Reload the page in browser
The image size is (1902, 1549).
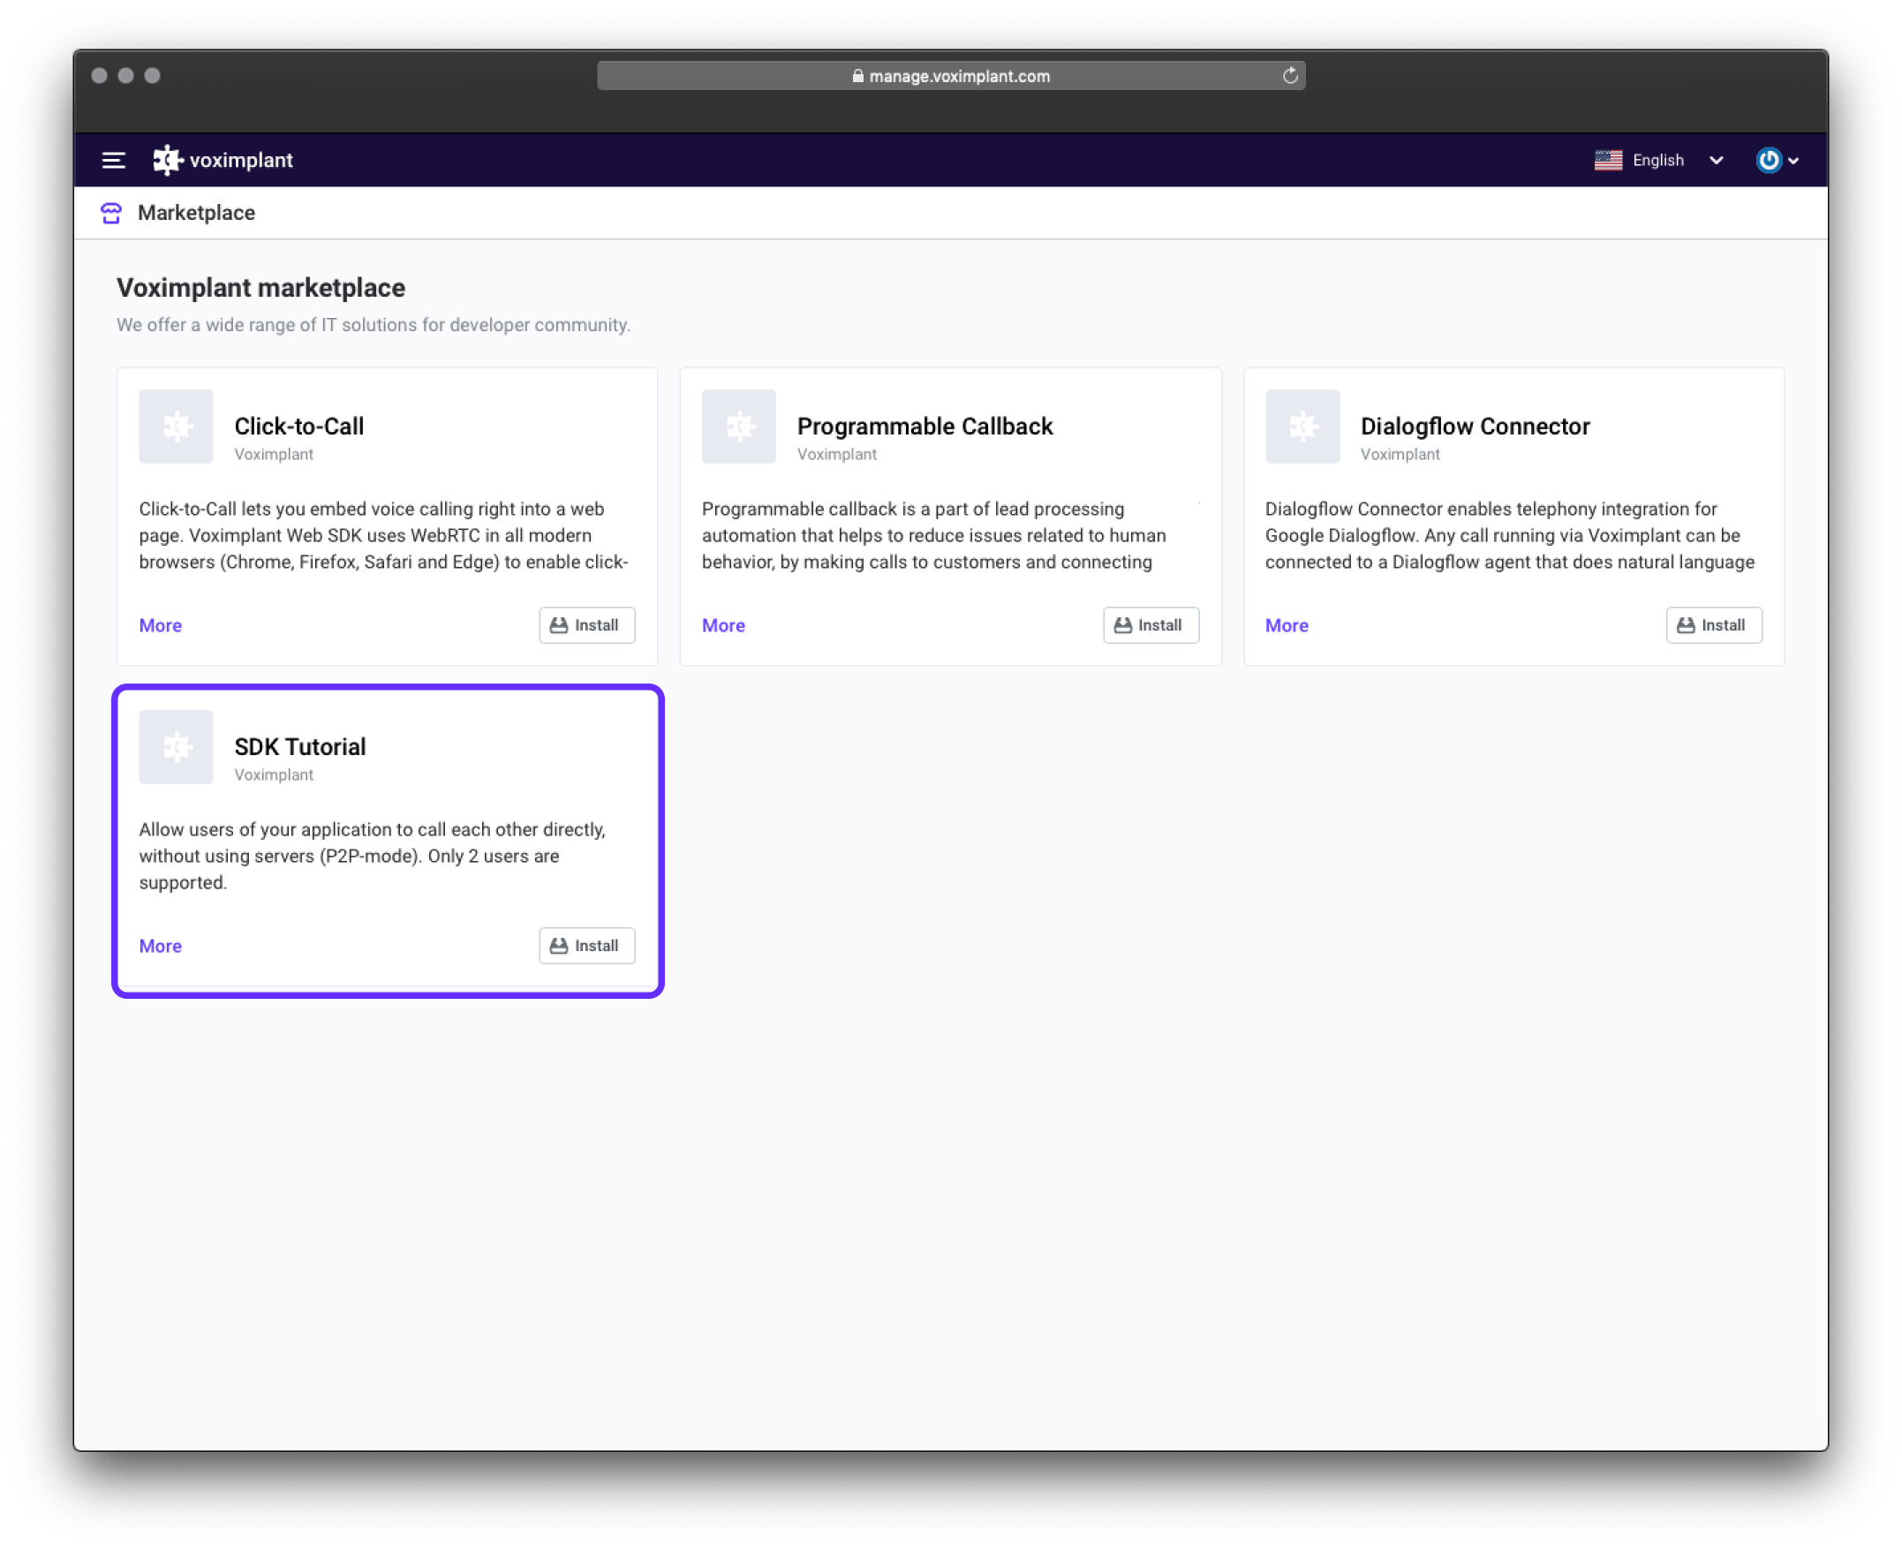pyautogui.click(x=1290, y=76)
